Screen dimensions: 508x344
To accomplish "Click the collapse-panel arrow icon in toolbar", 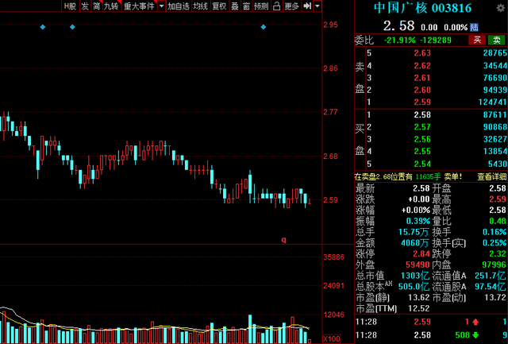I will point(306,6).
